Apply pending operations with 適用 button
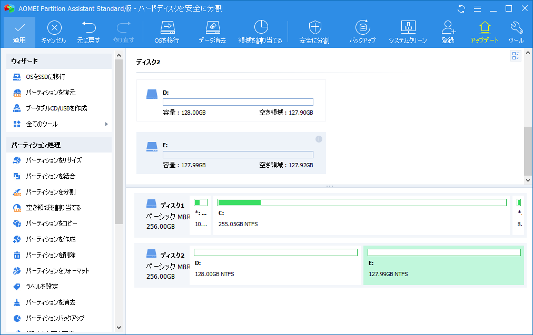The image size is (533, 335). point(19,32)
